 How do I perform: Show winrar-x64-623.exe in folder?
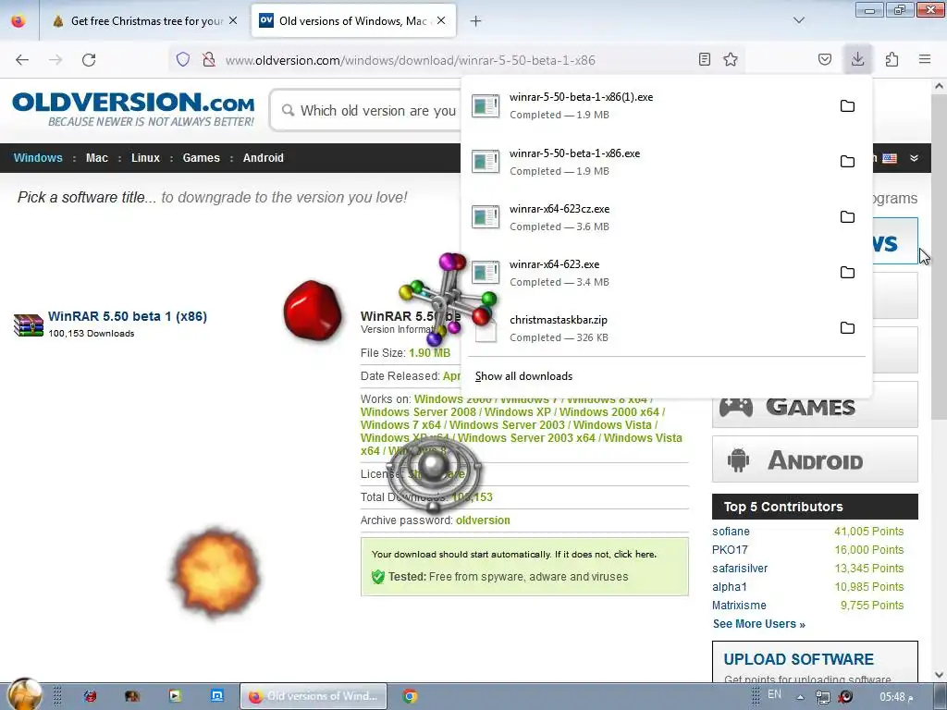coord(847,273)
